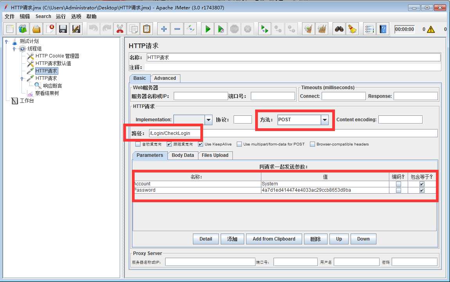
Task: Select 察看结果树 in the tree
Action: pos(47,93)
